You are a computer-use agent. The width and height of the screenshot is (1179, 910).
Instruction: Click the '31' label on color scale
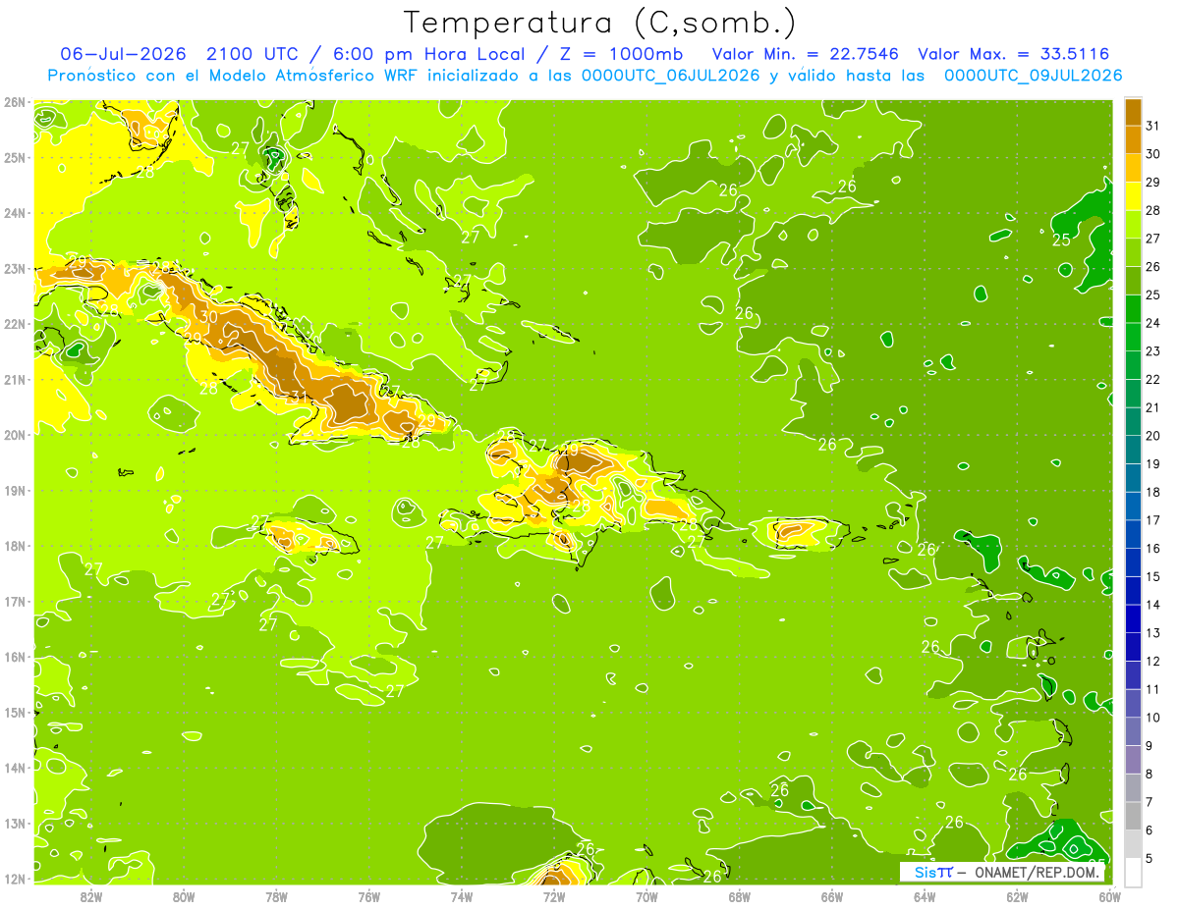tap(1152, 126)
